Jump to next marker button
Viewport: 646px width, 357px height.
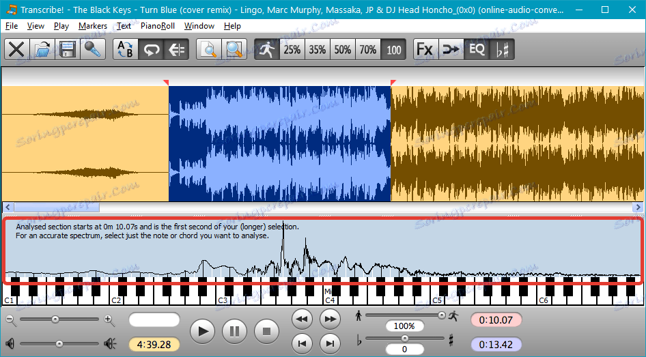[330, 343]
